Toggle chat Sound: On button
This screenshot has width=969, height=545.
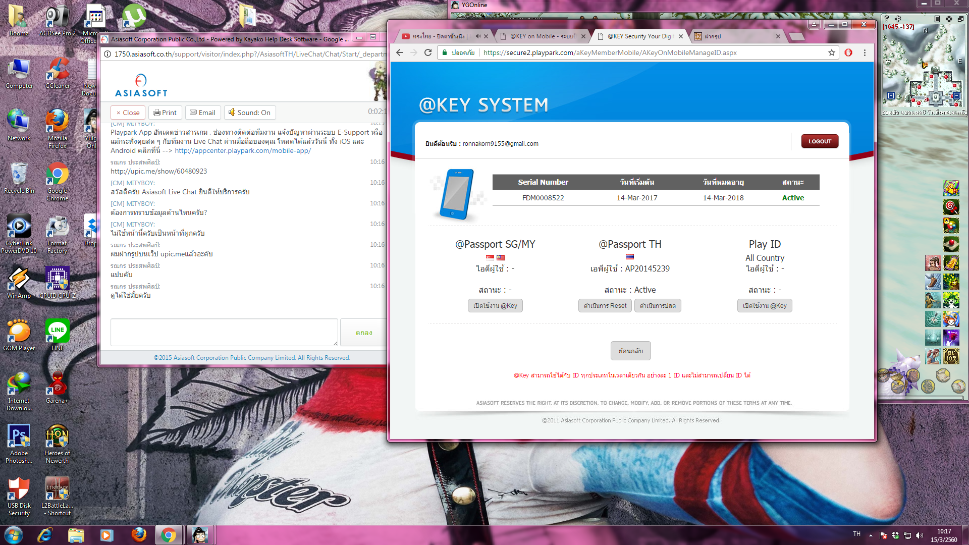click(x=249, y=113)
